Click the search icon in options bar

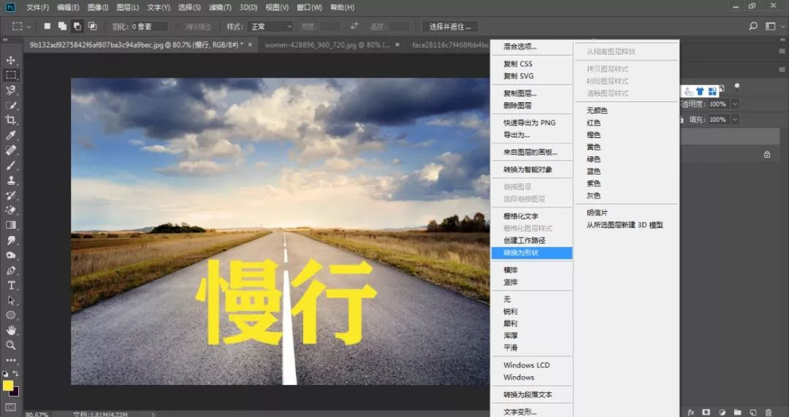[752, 26]
